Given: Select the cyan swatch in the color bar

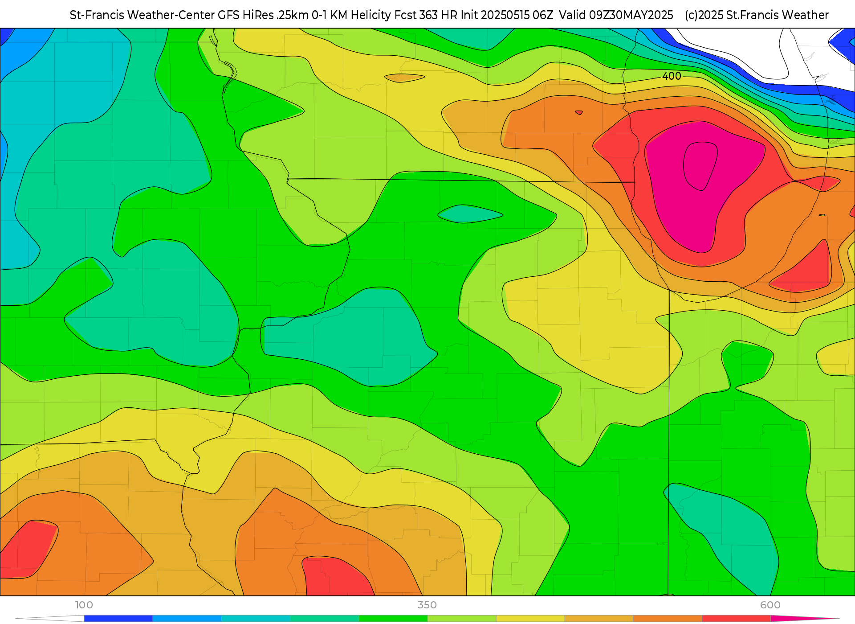Looking at the screenshot, I should pyautogui.click(x=256, y=619).
